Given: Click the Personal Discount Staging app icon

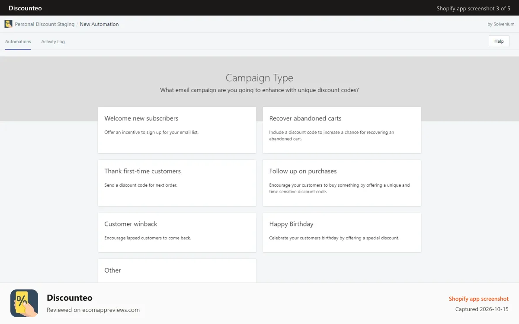Looking at the screenshot, I should [8, 24].
